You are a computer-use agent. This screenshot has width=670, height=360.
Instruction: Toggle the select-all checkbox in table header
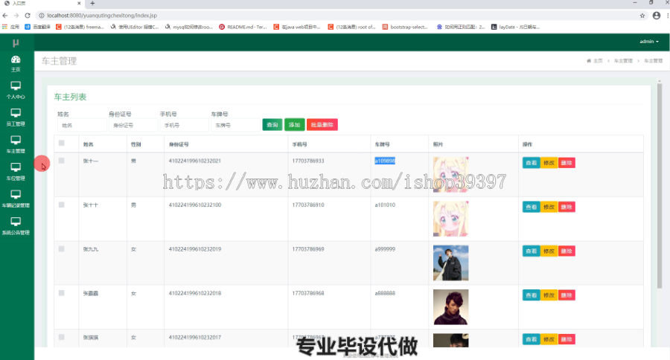[62, 143]
